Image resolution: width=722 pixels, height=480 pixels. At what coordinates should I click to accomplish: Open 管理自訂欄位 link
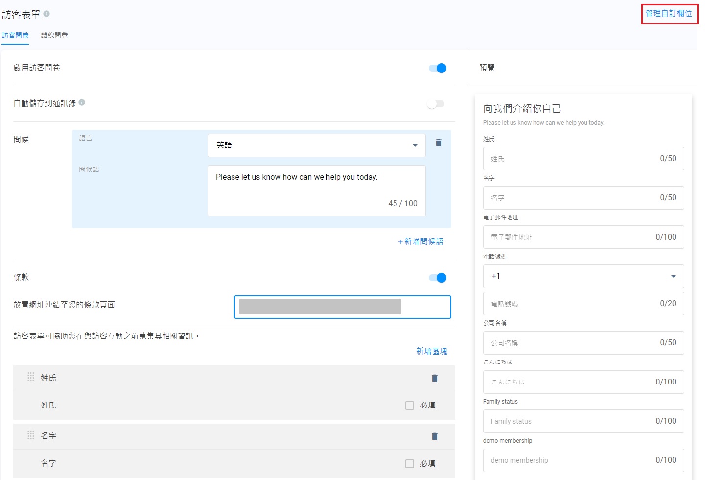pyautogui.click(x=669, y=14)
